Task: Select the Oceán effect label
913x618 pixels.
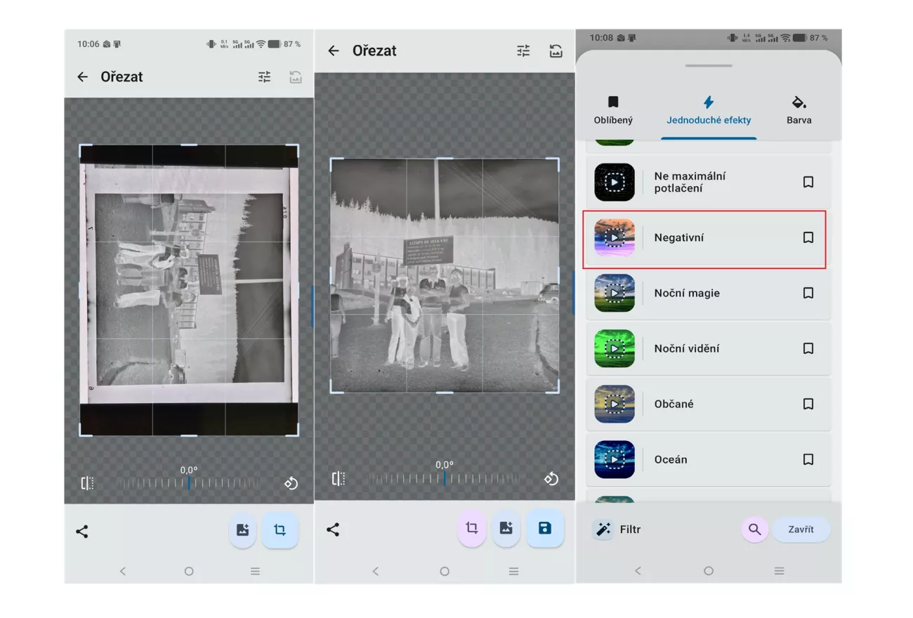Action: point(671,459)
